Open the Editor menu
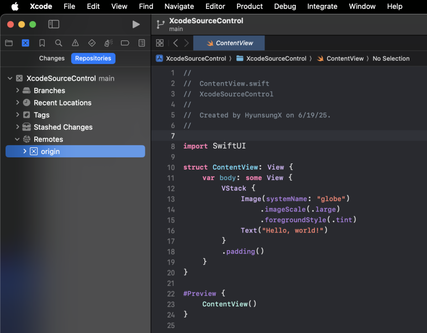This screenshot has height=333, width=427. (215, 6)
